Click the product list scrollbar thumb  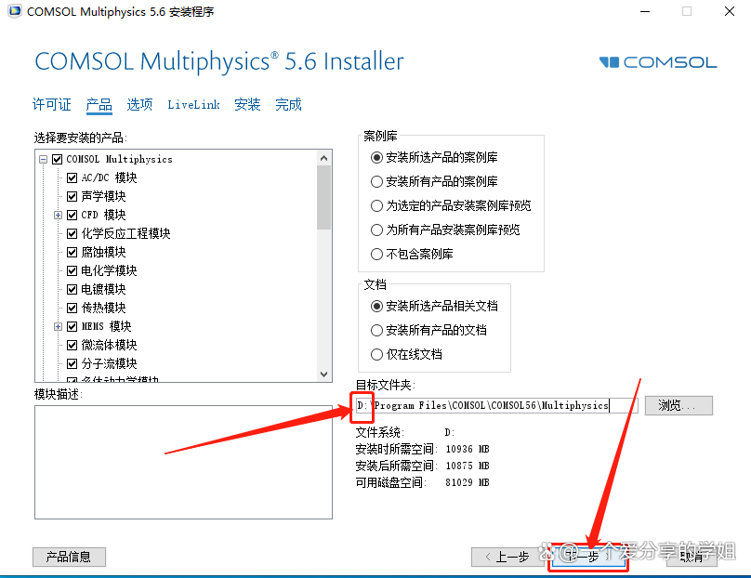click(x=323, y=197)
